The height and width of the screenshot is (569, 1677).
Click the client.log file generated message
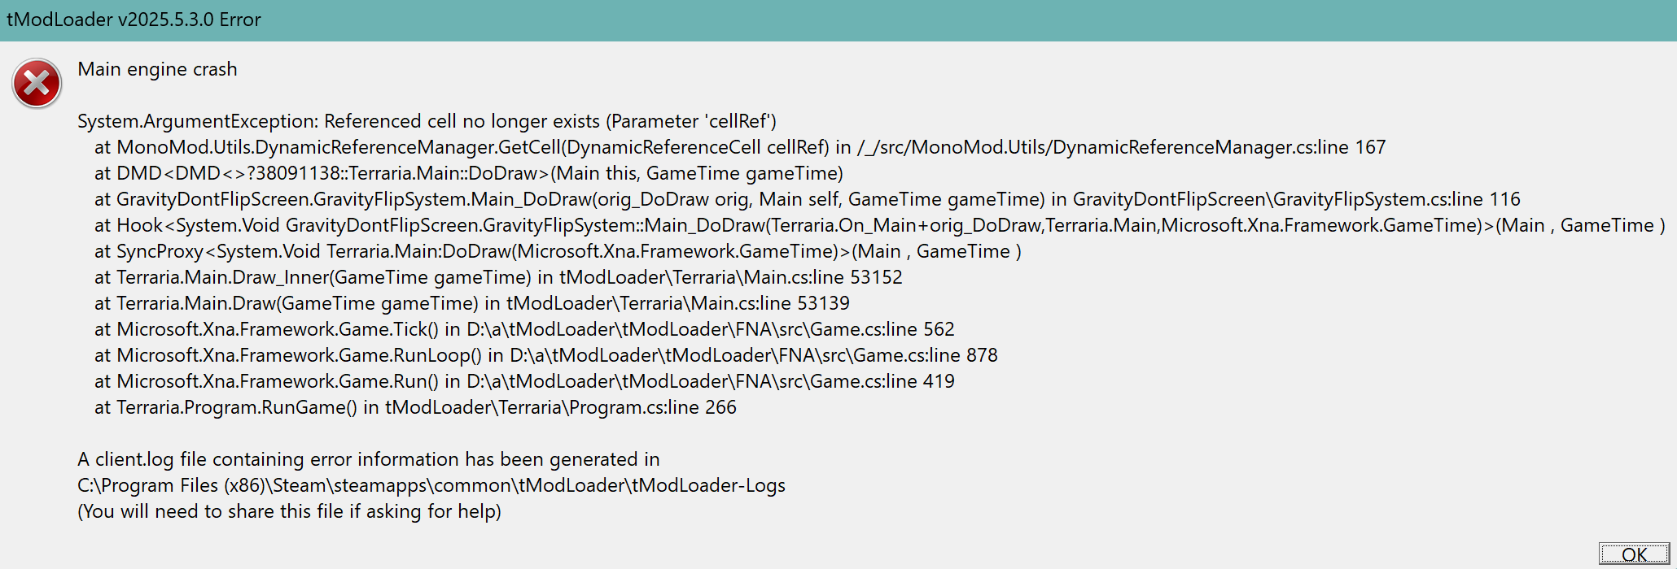368,459
